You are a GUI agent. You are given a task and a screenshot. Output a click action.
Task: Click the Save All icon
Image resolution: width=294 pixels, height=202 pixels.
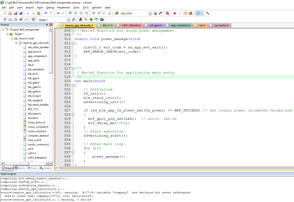(21, 13)
